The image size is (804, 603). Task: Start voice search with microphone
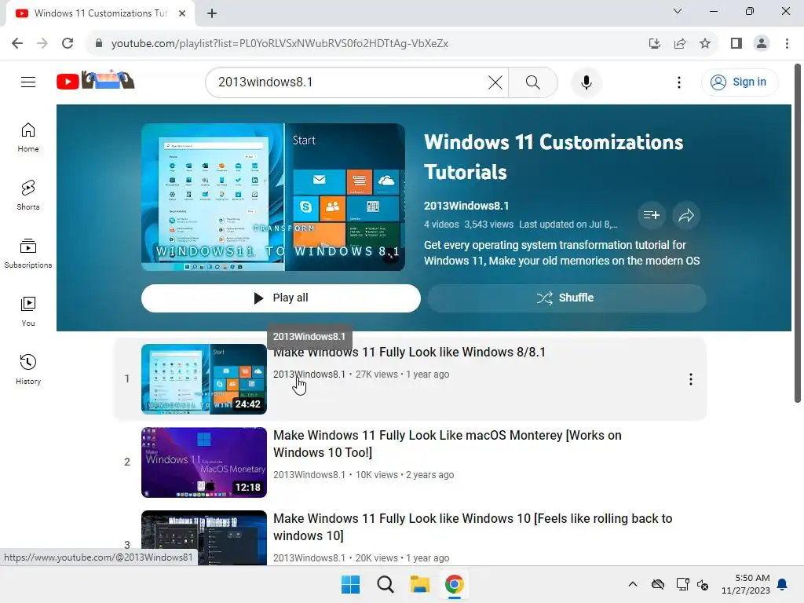[x=586, y=82]
